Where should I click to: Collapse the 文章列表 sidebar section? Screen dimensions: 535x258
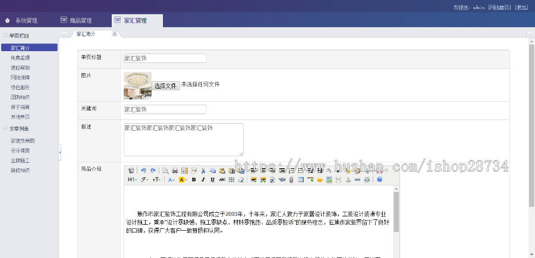(x=5, y=128)
